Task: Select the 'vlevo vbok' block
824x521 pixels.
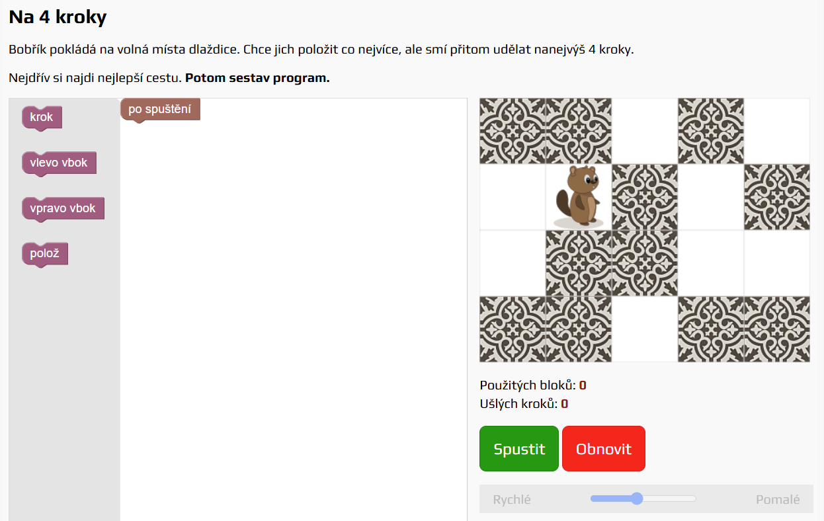Action: [x=59, y=163]
